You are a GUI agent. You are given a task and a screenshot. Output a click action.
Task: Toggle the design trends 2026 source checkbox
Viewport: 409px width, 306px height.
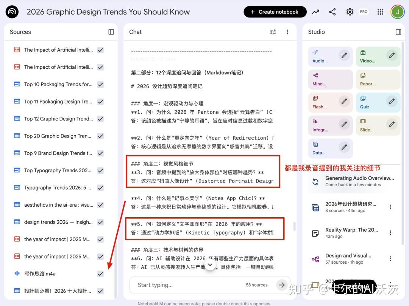click(100, 222)
